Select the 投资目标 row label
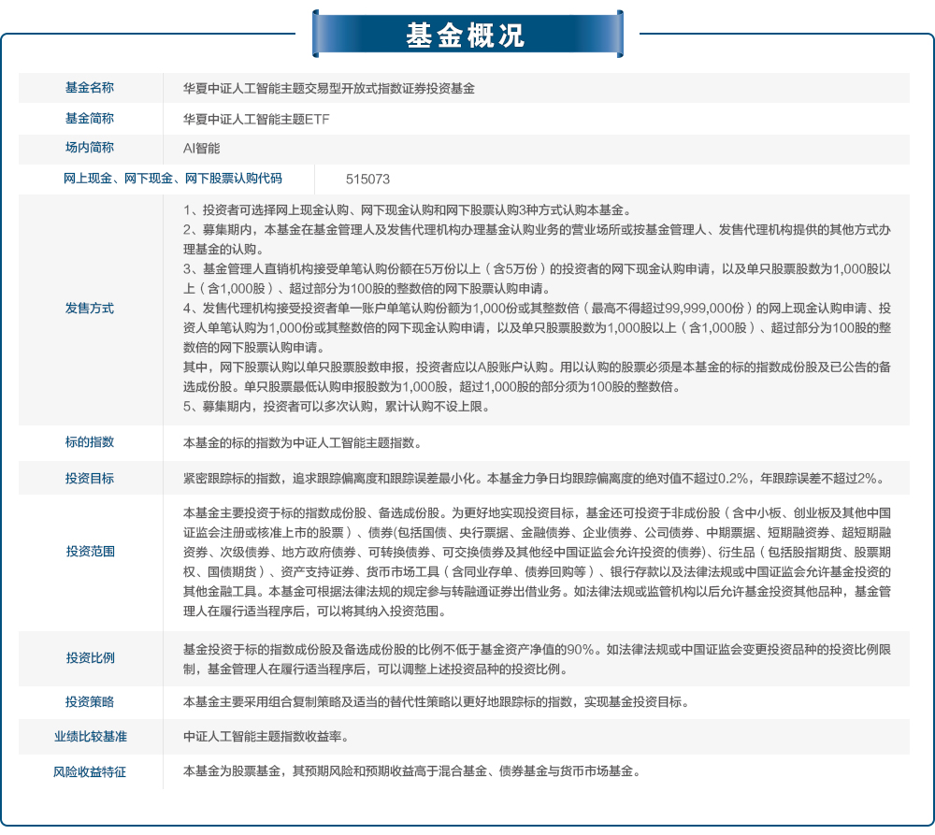 (x=90, y=479)
